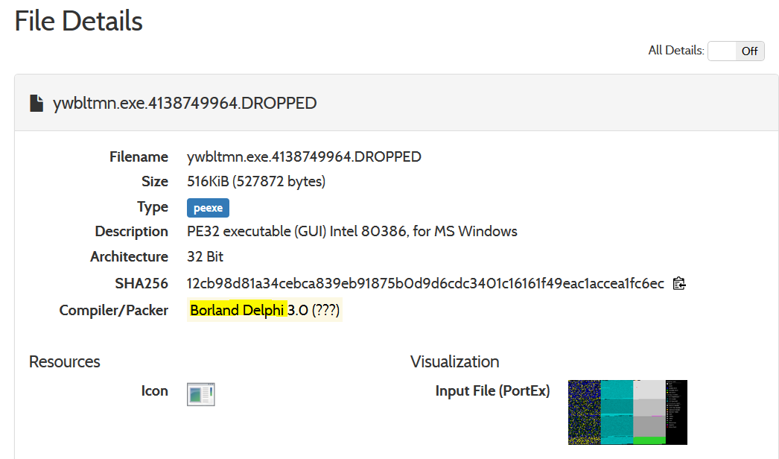Click the Visualization section heading
779x459 pixels.
coord(454,361)
